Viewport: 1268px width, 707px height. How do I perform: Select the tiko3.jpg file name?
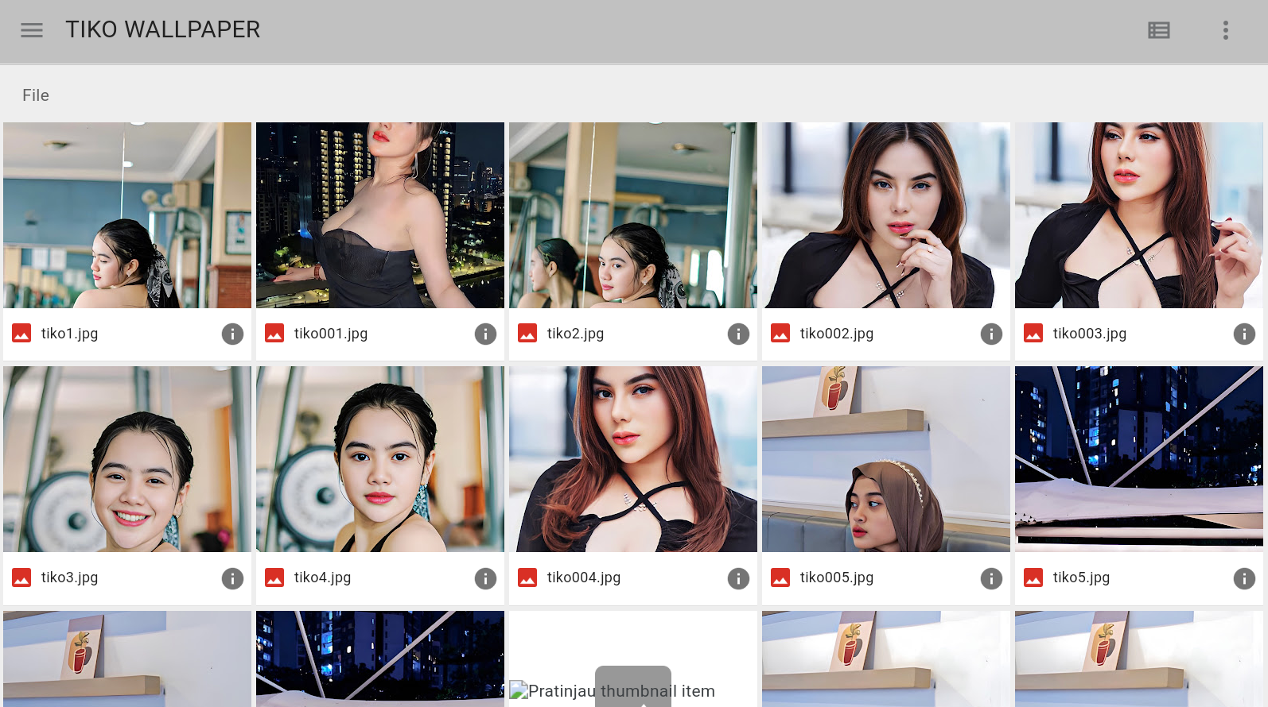tap(70, 578)
